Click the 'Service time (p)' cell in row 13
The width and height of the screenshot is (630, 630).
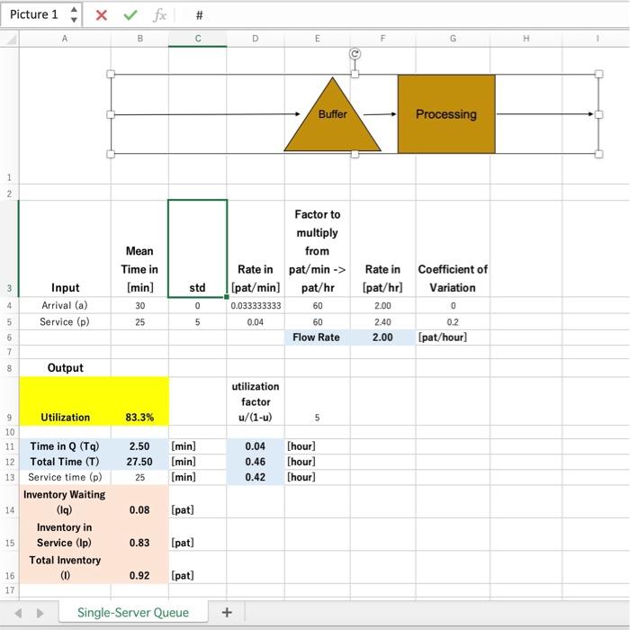tap(65, 477)
